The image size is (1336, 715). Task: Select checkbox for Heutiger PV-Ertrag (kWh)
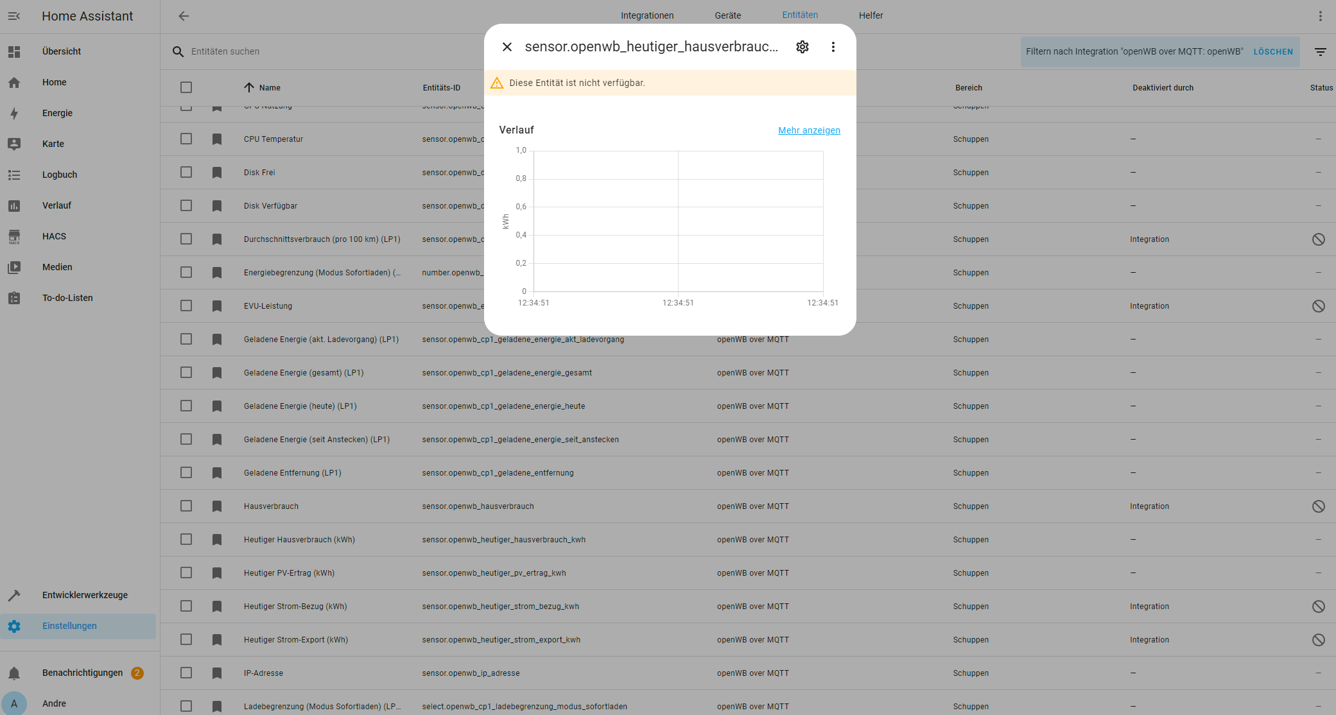tap(186, 573)
